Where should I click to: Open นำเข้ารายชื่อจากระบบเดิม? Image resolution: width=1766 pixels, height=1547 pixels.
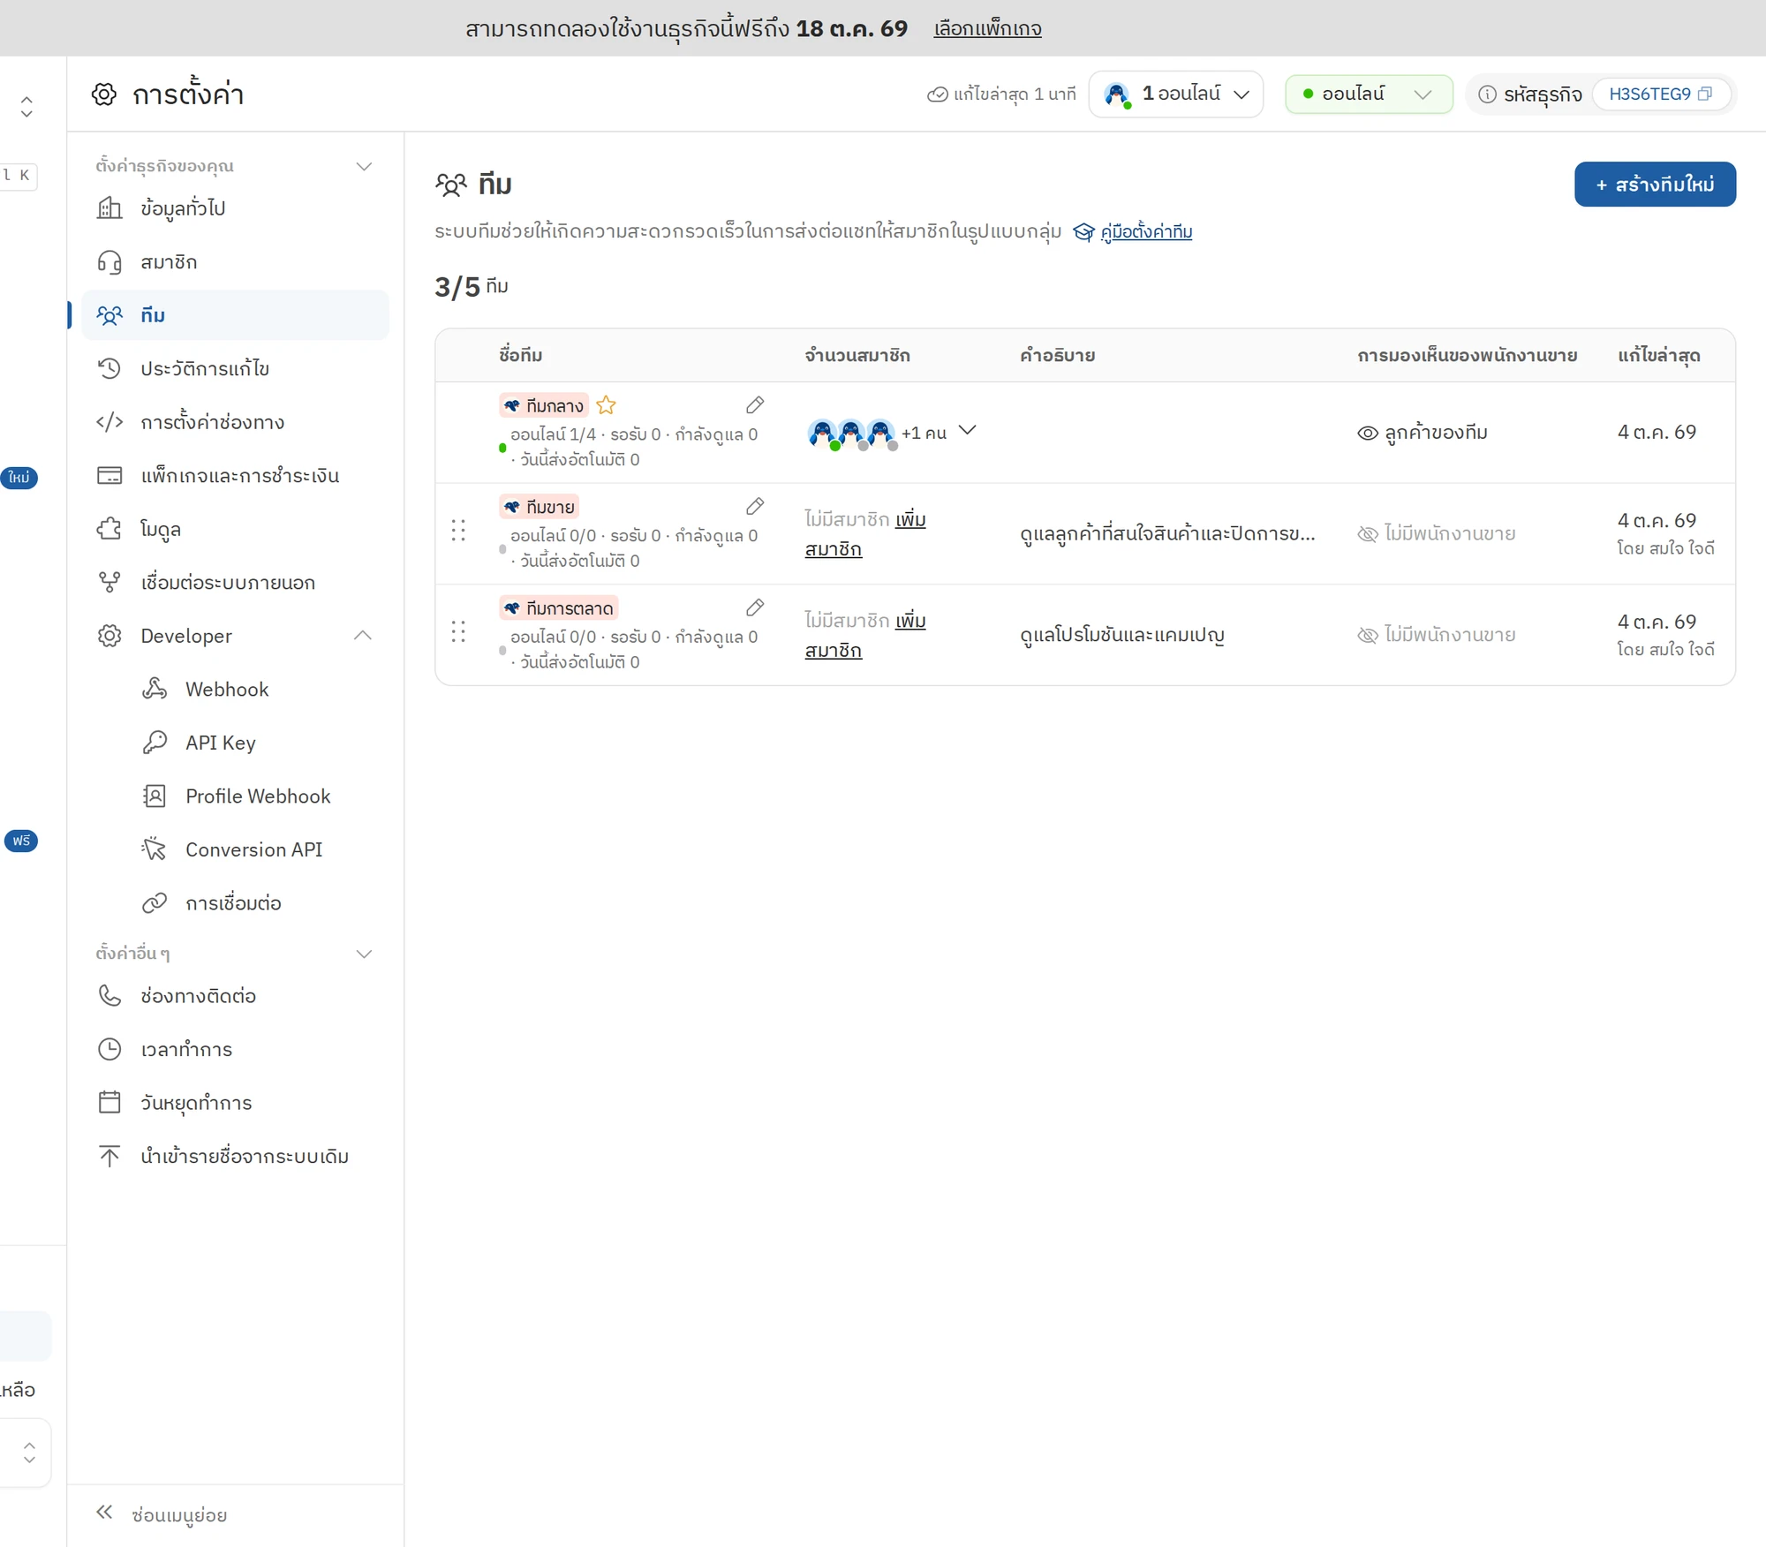235,1157
